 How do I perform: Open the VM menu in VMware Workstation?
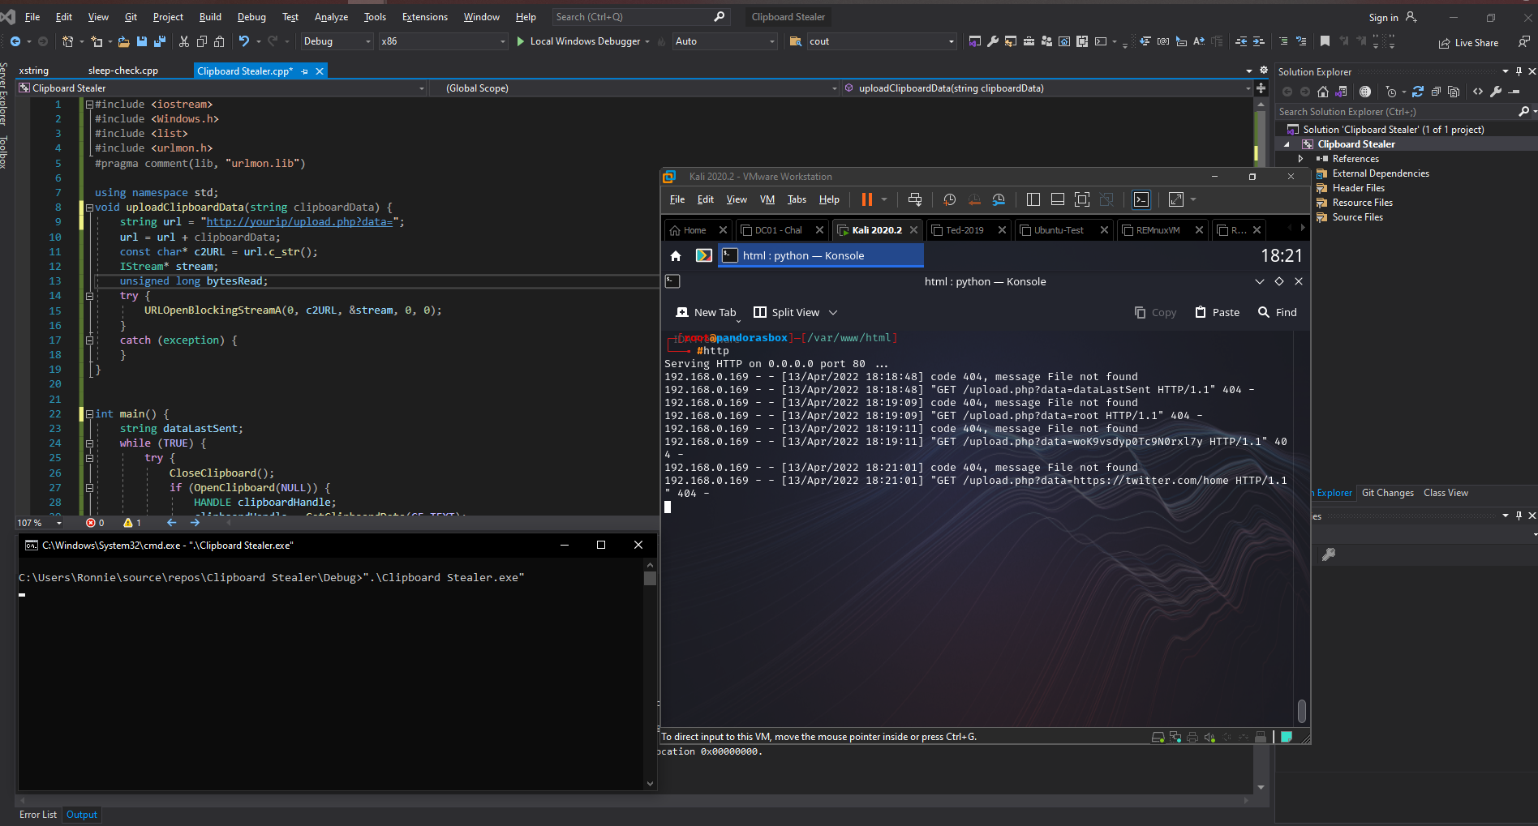pos(767,199)
